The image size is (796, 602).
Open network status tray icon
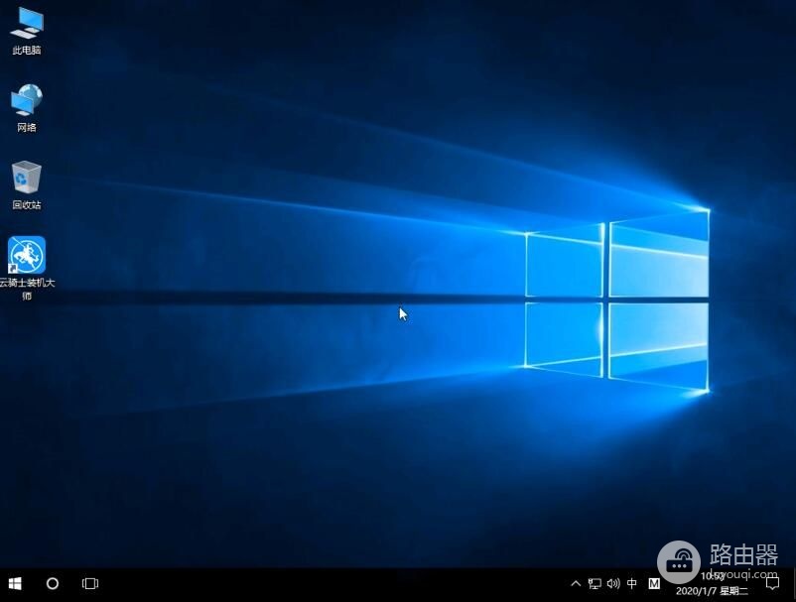click(595, 584)
